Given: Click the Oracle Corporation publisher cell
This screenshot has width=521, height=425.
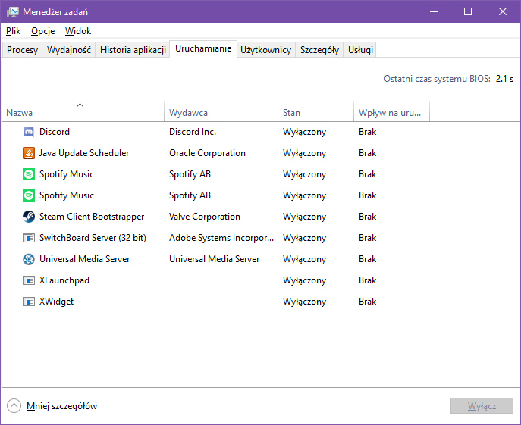Looking at the screenshot, I should click(207, 153).
